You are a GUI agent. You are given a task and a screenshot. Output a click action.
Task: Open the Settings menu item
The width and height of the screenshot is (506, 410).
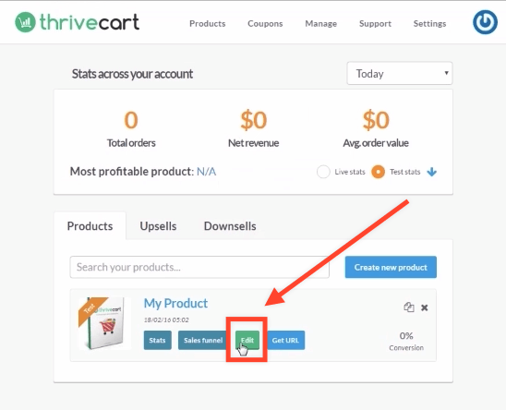tap(430, 24)
